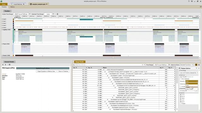The width and height of the screenshot is (202, 113).
Task: Toggle the Stack Tree / Function List switch
Action: point(186,77)
